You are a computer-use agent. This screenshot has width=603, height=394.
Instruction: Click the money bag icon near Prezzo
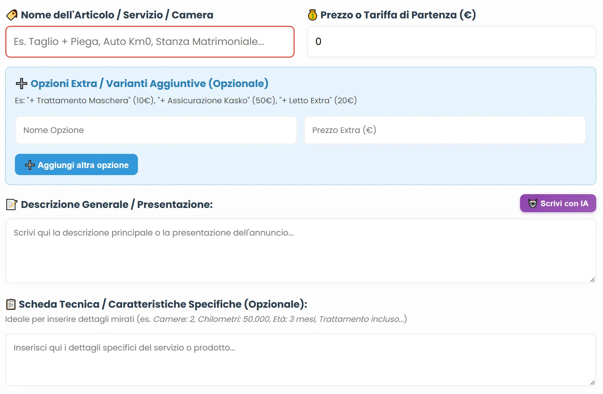[312, 15]
